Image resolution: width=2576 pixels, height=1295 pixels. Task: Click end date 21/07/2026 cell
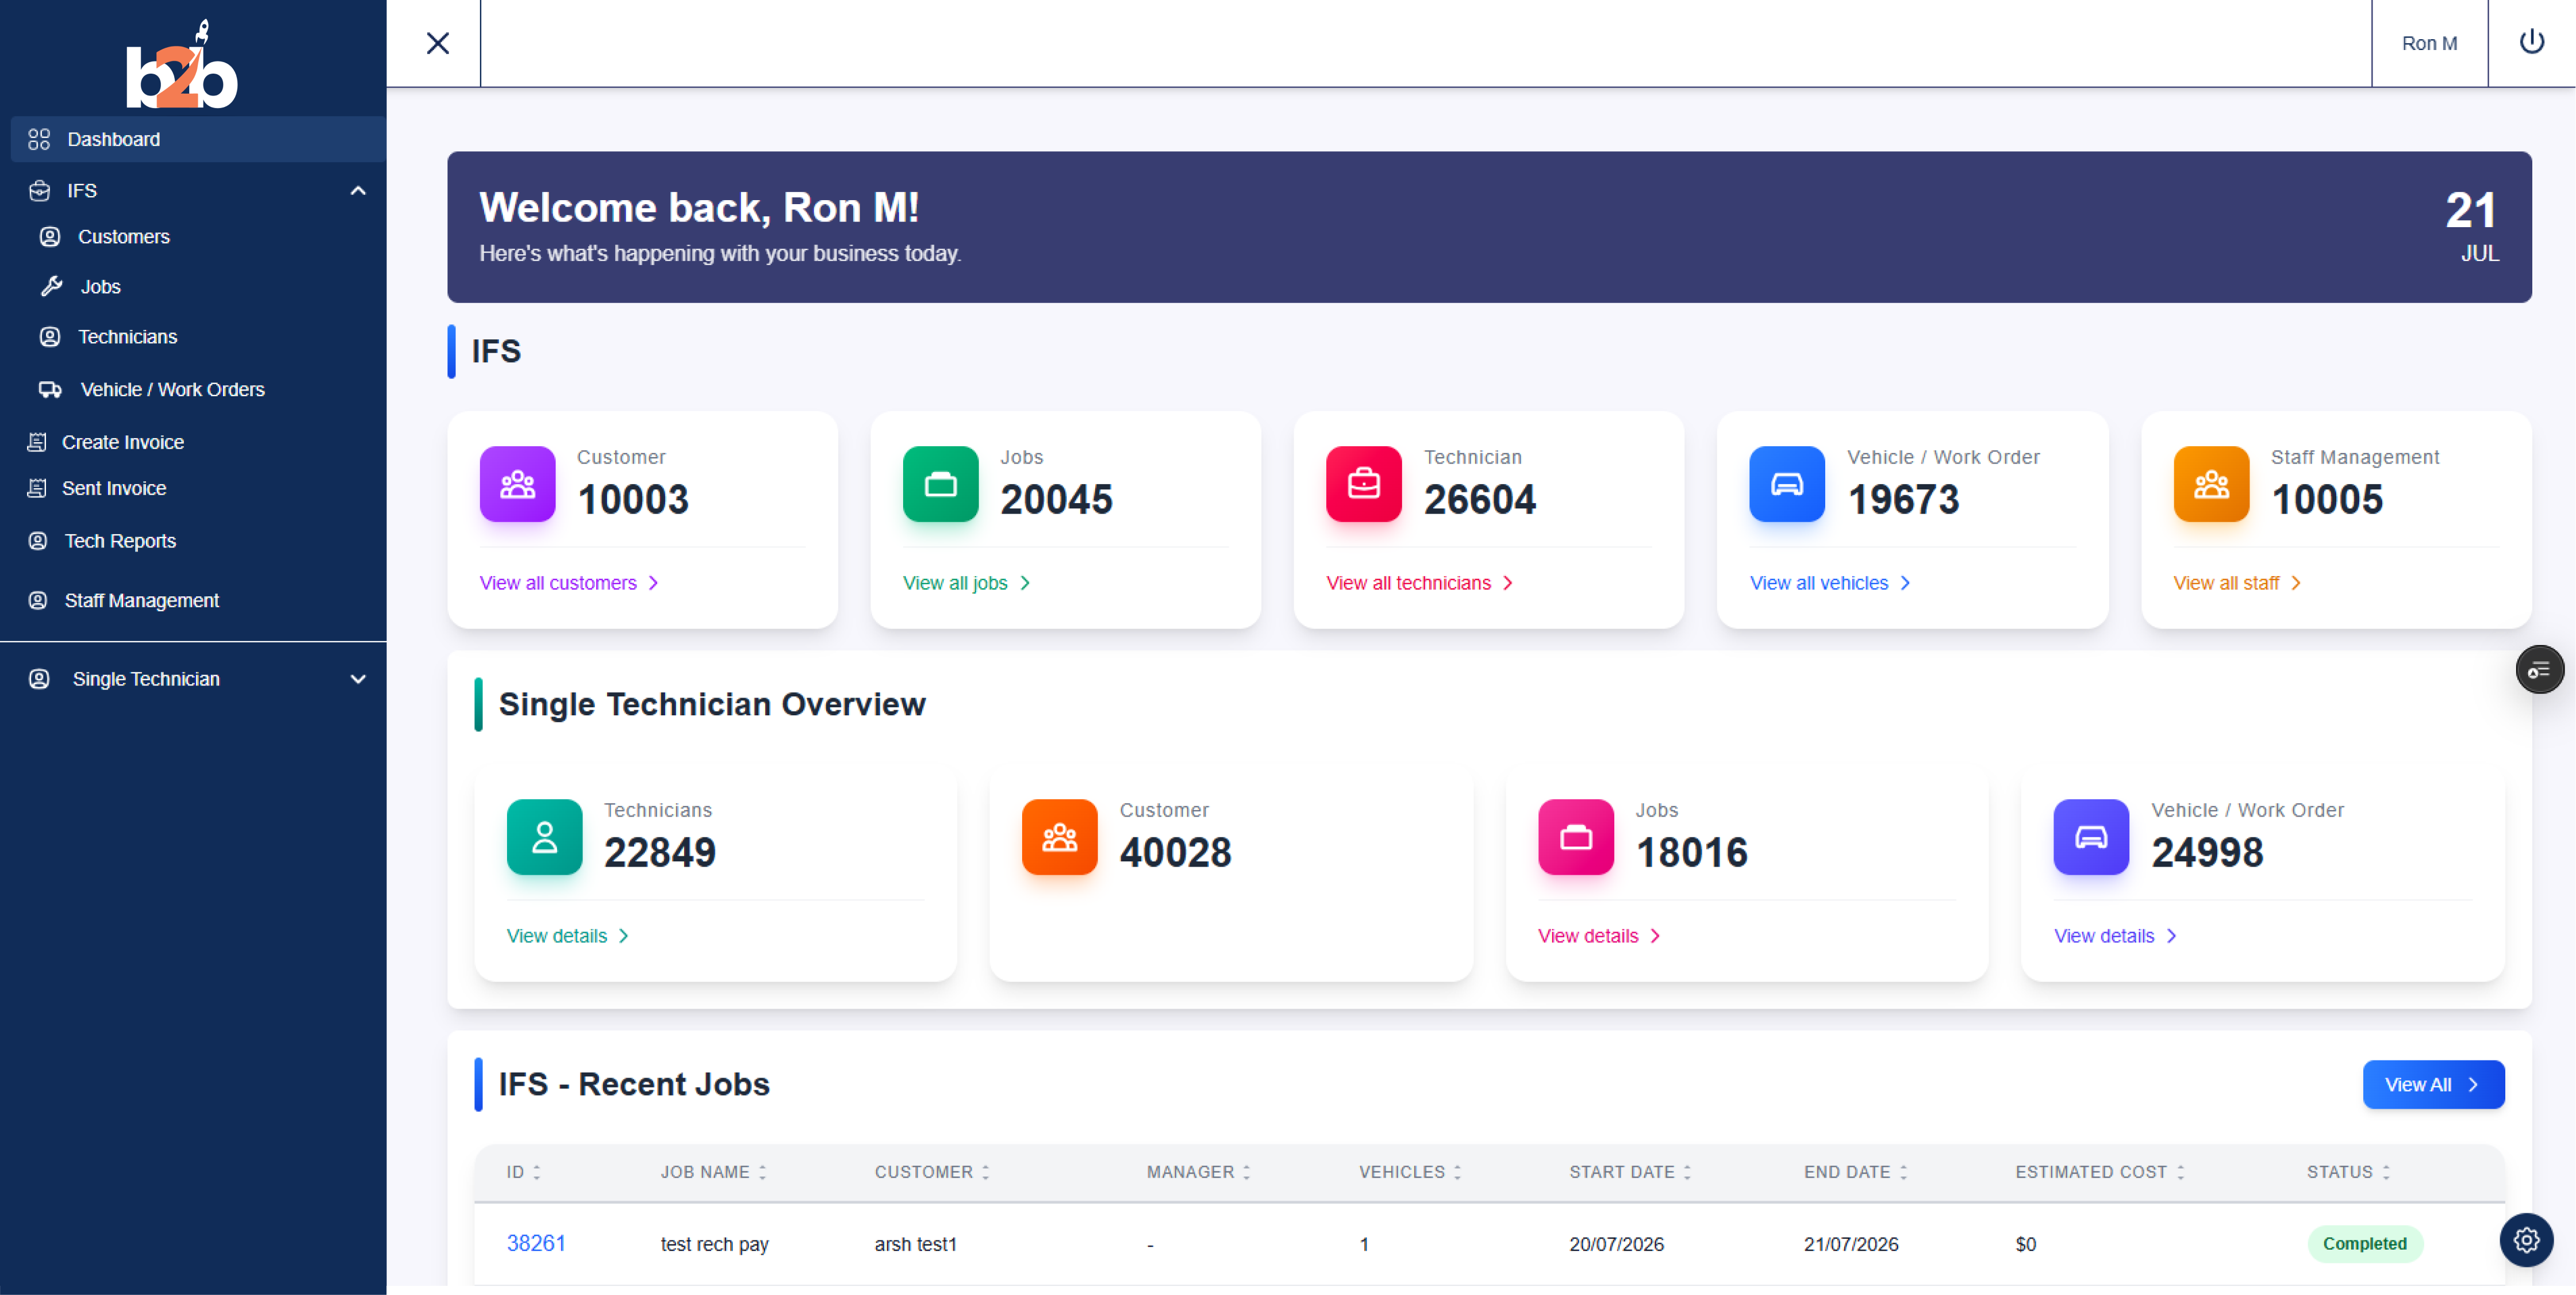[x=1851, y=1244]
